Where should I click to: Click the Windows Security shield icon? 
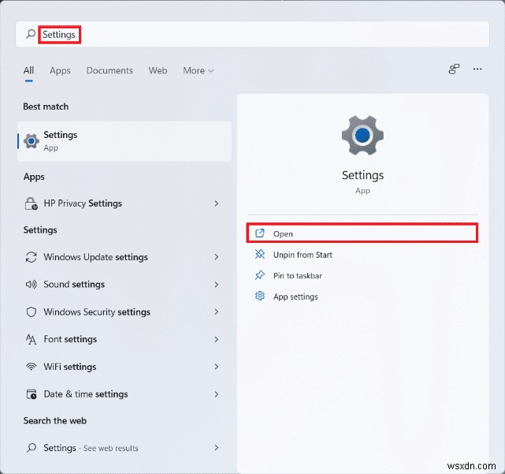tap(32, 312)
